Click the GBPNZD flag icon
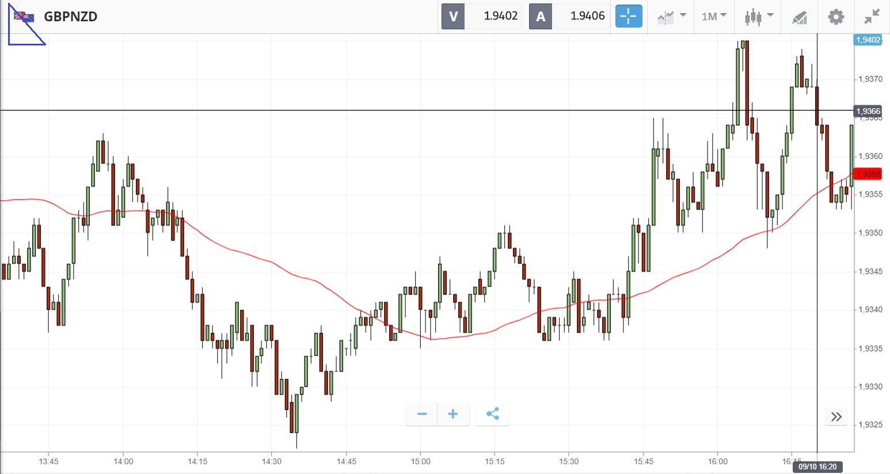This screenshot has height=474, width=890. (24, 17)
